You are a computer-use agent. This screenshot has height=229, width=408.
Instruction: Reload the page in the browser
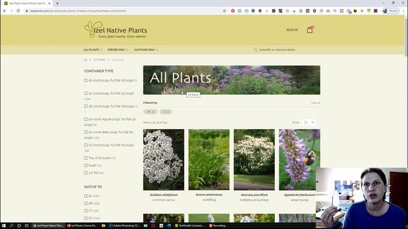(18, 11)
